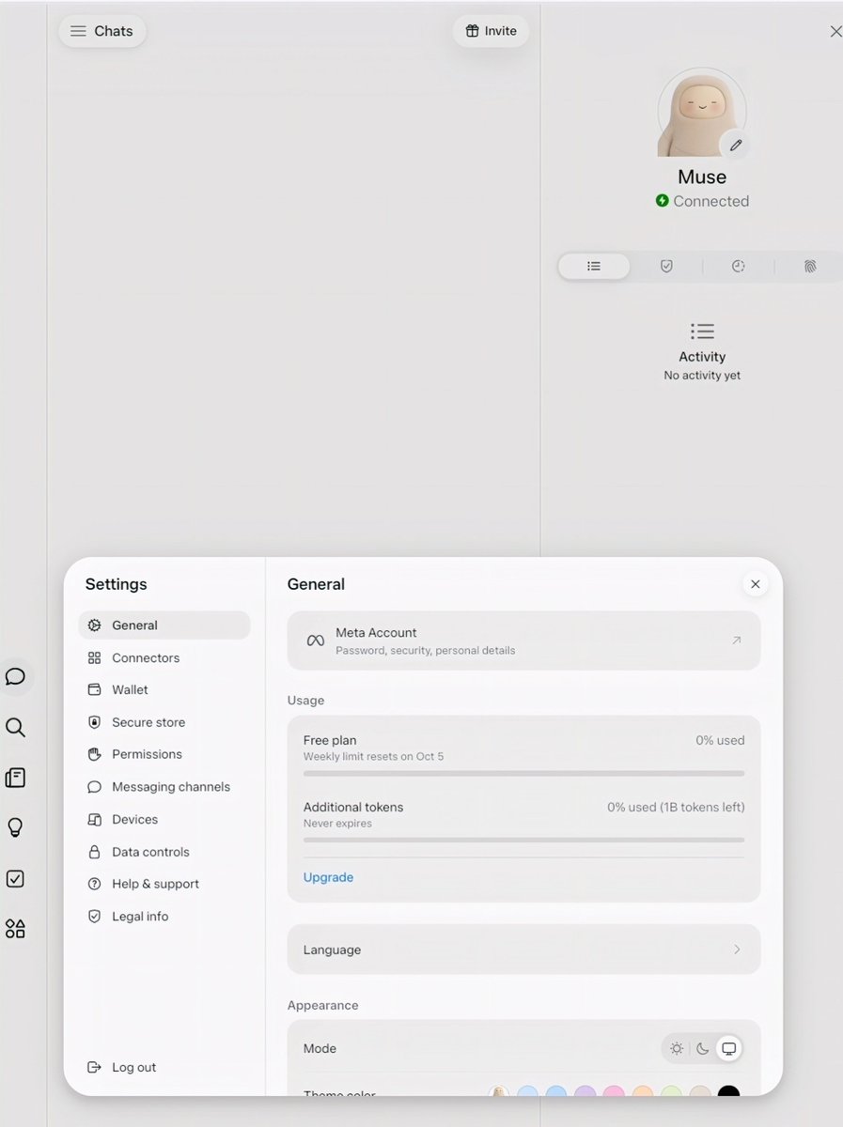The image size is (843, 1127).
Task: Click the 'Connected' status text
Action: (x=711, y=201)
